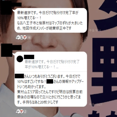Click the redacted sender name above the reply bubble
This screenshot has height=117, width=117.
[17, 48]
